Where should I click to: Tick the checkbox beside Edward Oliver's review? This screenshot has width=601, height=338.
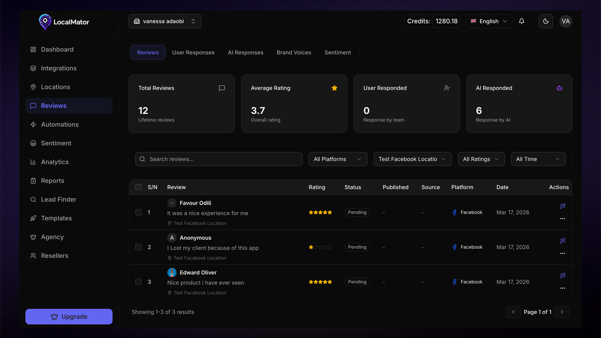(x=138, y=282)
